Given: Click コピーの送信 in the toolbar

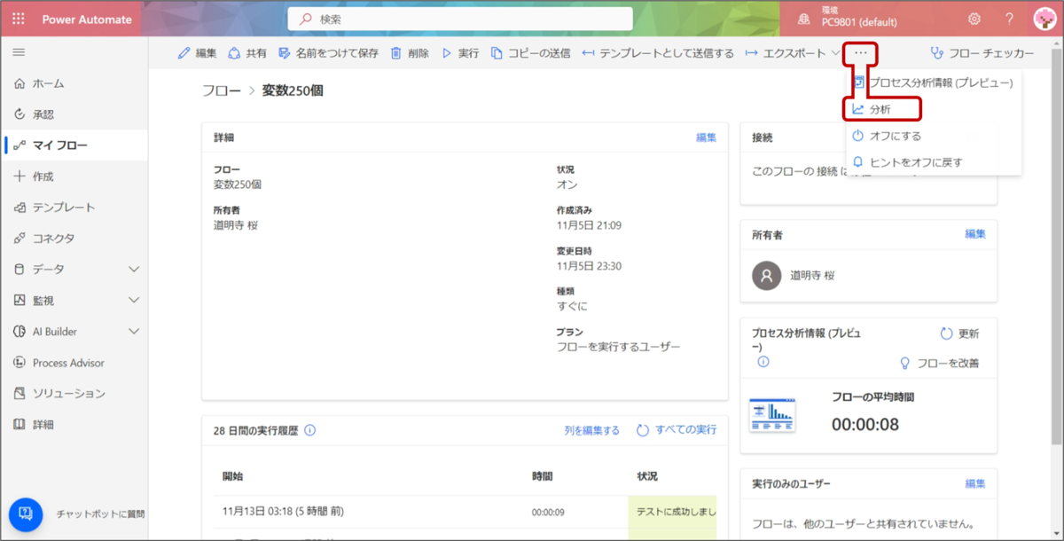Looking at the screenshot, I should [530, 53].
